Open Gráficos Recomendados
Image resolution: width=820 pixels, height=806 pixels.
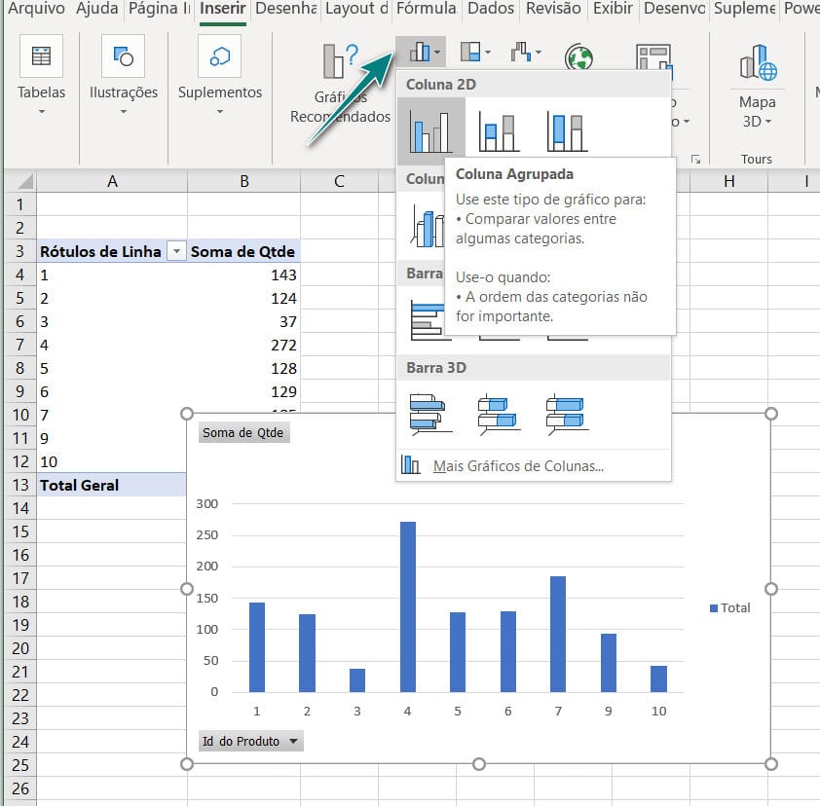pyautogui.click(x=341, y=84)
